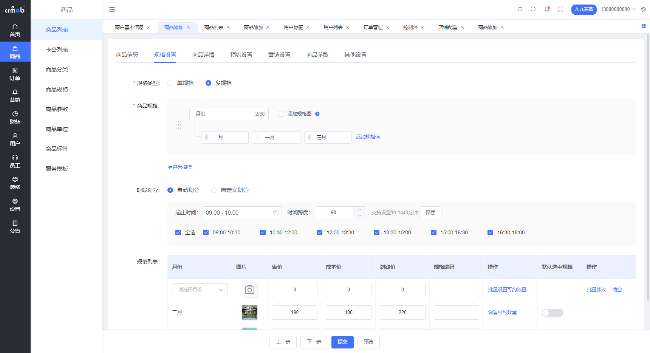This screenshot has height=353, width=650.
Task: Toggle default spec switch for 二月 row
Action: [x=552, y=313]
